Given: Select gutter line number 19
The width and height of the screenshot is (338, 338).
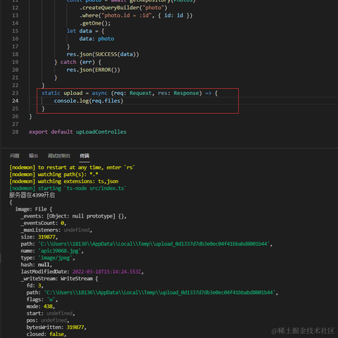Looking at the screenshot, I should tap(15, 62).
